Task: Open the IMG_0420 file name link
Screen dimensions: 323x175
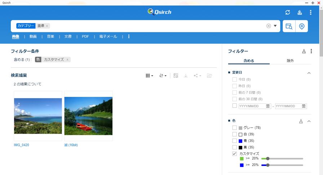Action: pos(21,145)
